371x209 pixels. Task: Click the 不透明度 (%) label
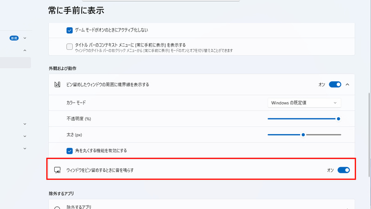[79, 119]
